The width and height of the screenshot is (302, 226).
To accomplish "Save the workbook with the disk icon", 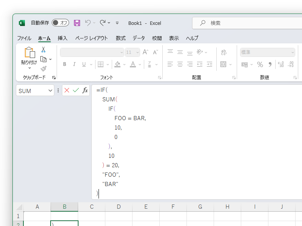I will coord(77,23).
